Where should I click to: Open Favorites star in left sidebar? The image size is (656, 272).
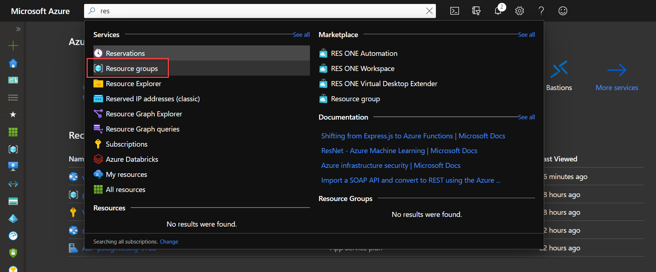point(13,115)
